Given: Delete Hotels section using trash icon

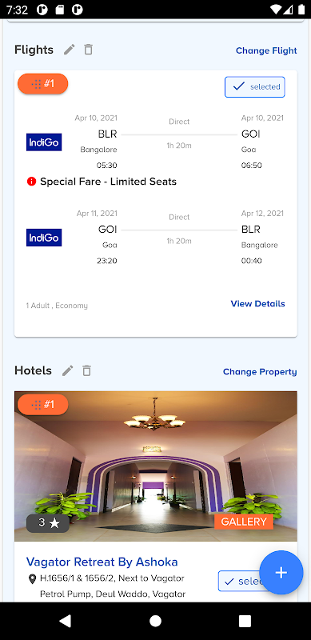Looking at the screenshot, I should [x=86, y=370].
